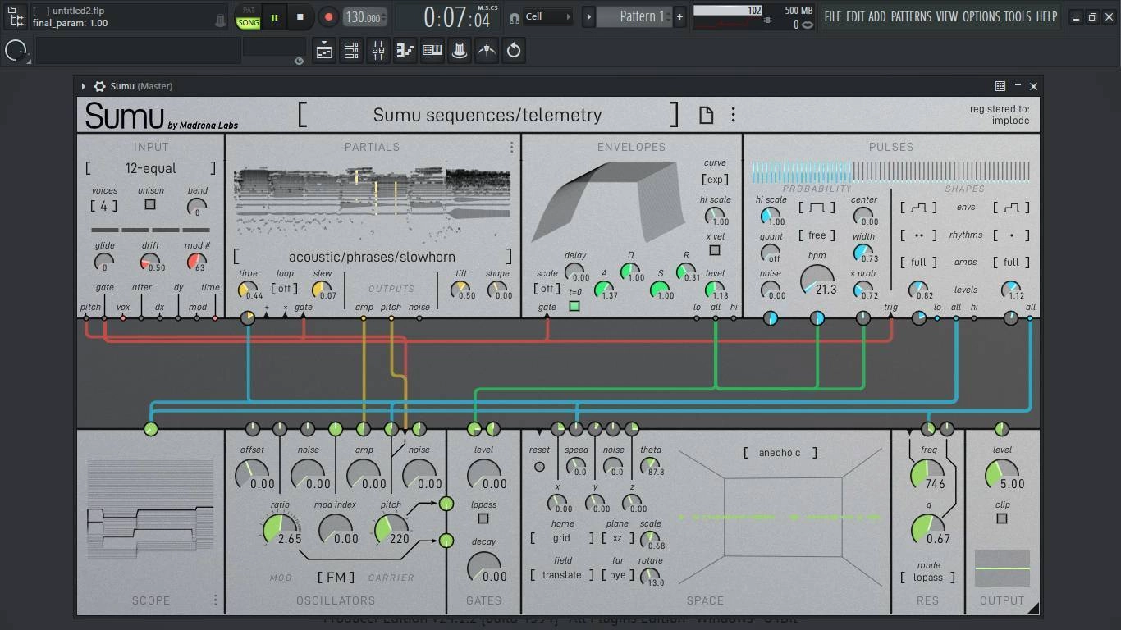
Task: Click the Sumu sequences/telemetry preset name
Action: pos(487,115)
